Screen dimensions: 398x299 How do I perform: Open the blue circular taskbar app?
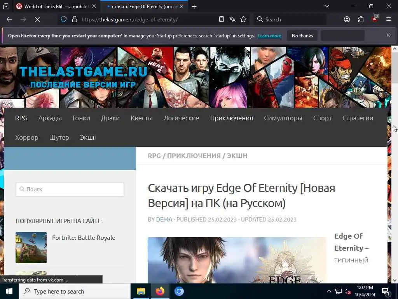pyautogui.click(x=179, y=291)
